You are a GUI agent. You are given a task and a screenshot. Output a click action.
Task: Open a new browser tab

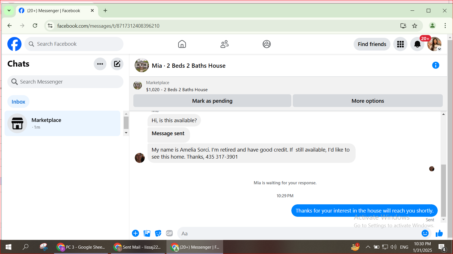coord(105,10)
